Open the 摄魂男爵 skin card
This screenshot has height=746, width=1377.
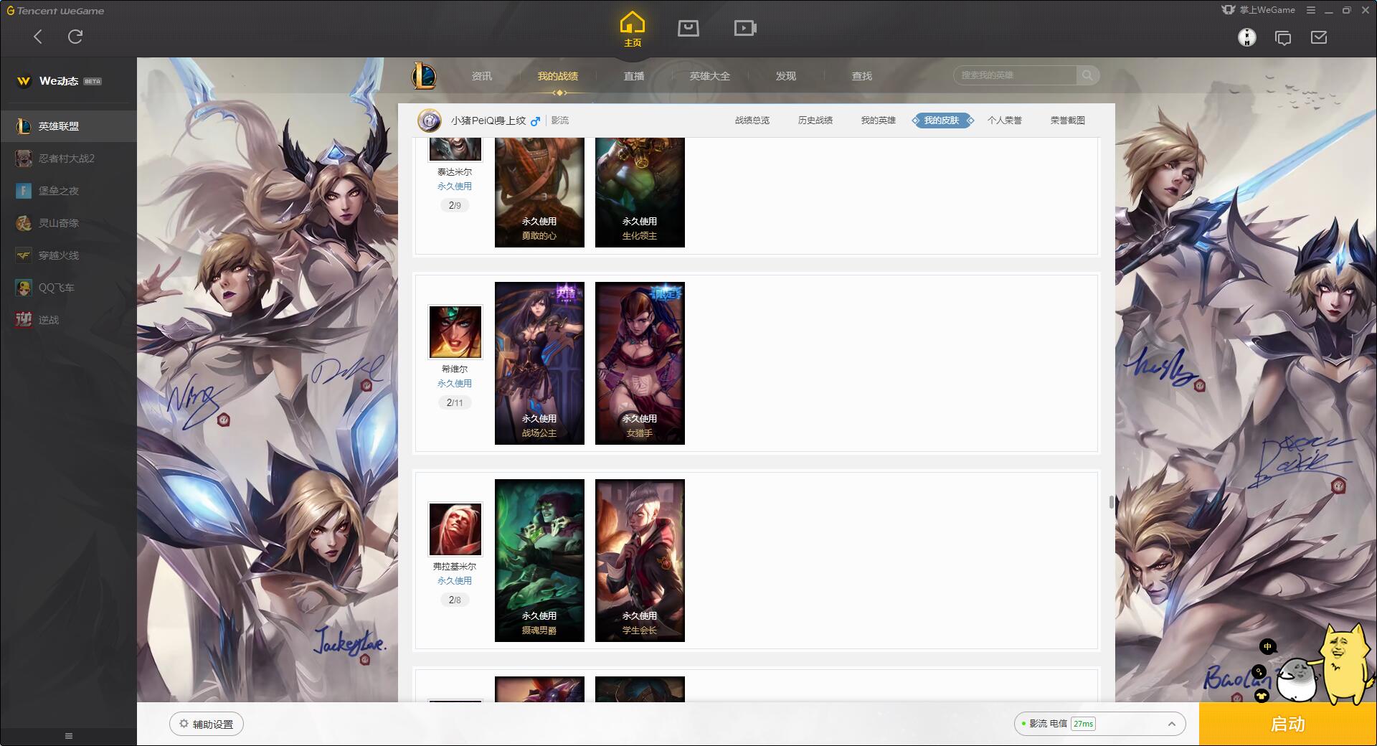click(539, 560)
